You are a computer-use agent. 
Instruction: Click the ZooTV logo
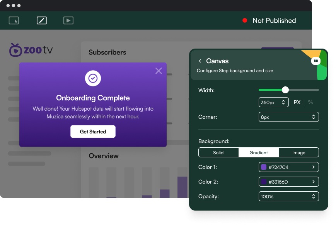[x=31, y=50]
